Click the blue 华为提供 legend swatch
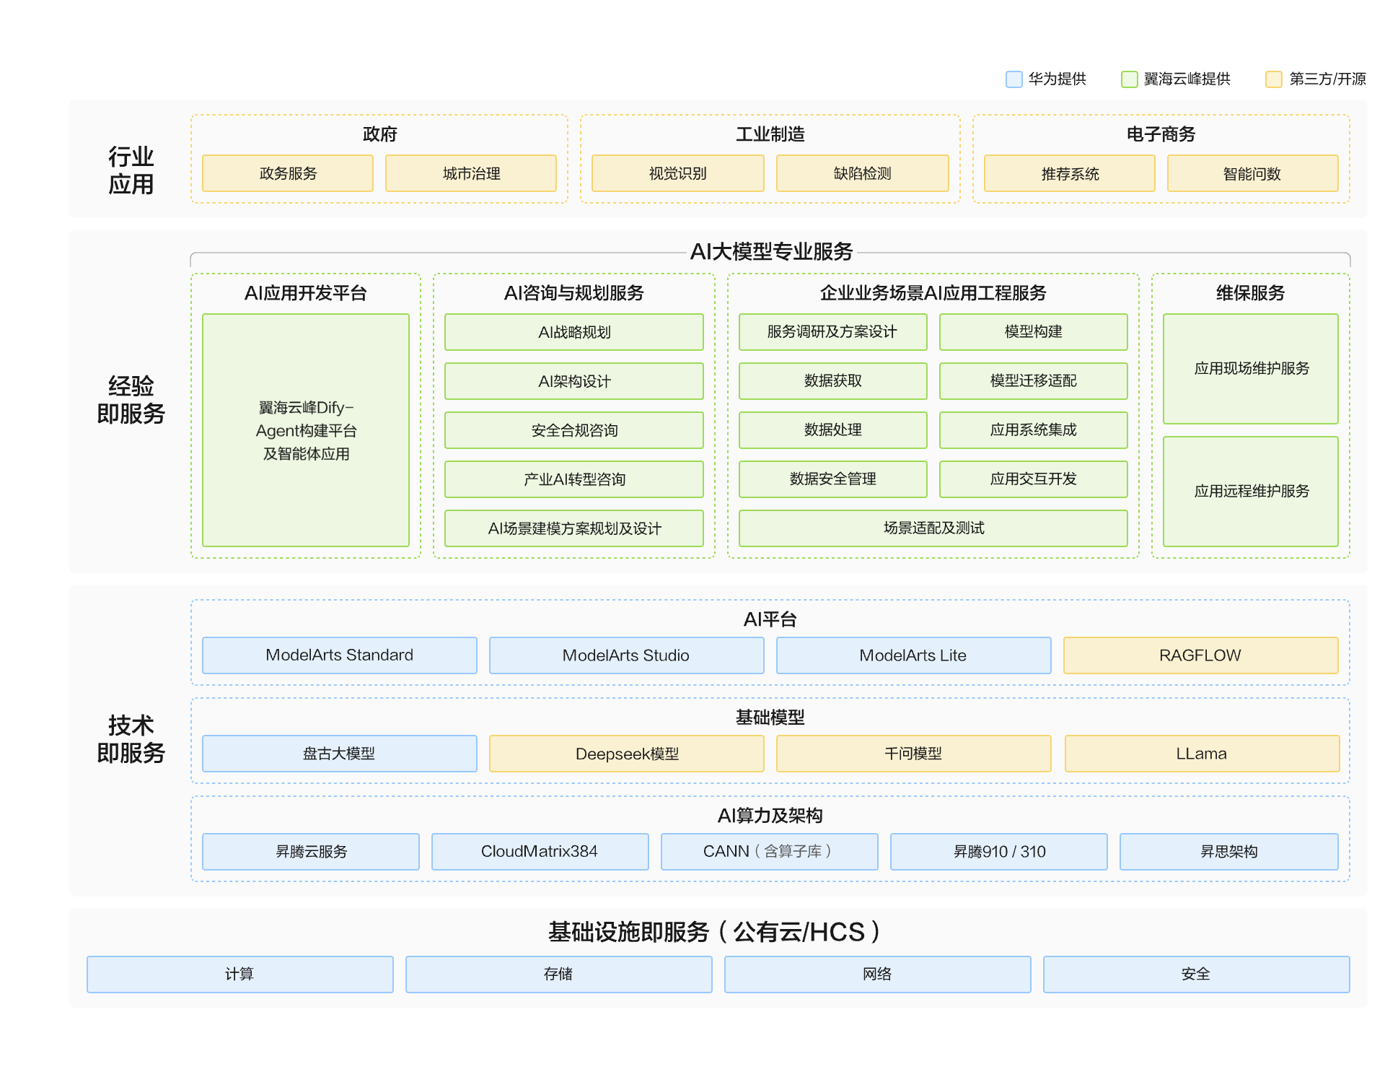Image resolution: width=1385 pixels, height=1077 pixels. (x=1014, y=79)
